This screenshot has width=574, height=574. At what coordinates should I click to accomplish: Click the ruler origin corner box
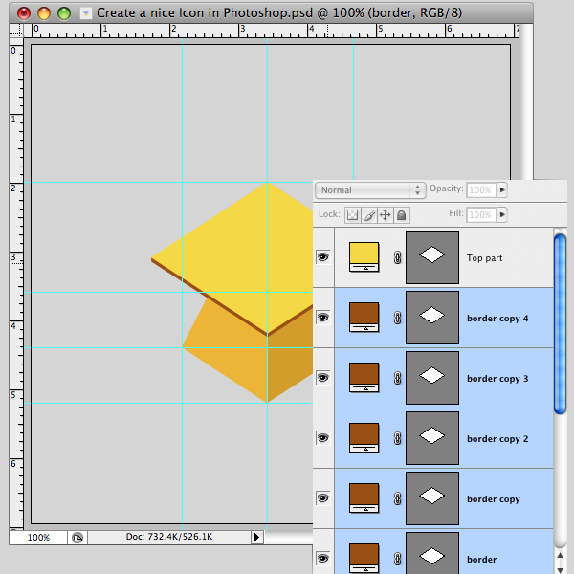click(16, 32)
